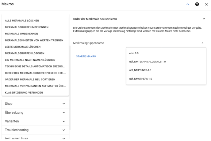The image size is (211, 141).
Task: Close the Makros dialog with the X
Action: pos(206,4)
